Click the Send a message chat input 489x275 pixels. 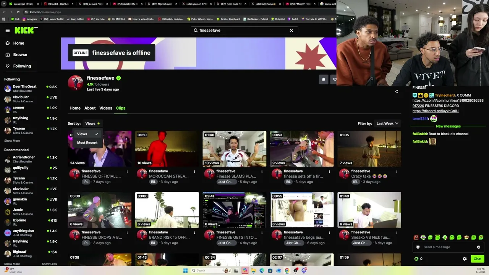(448, 247)
